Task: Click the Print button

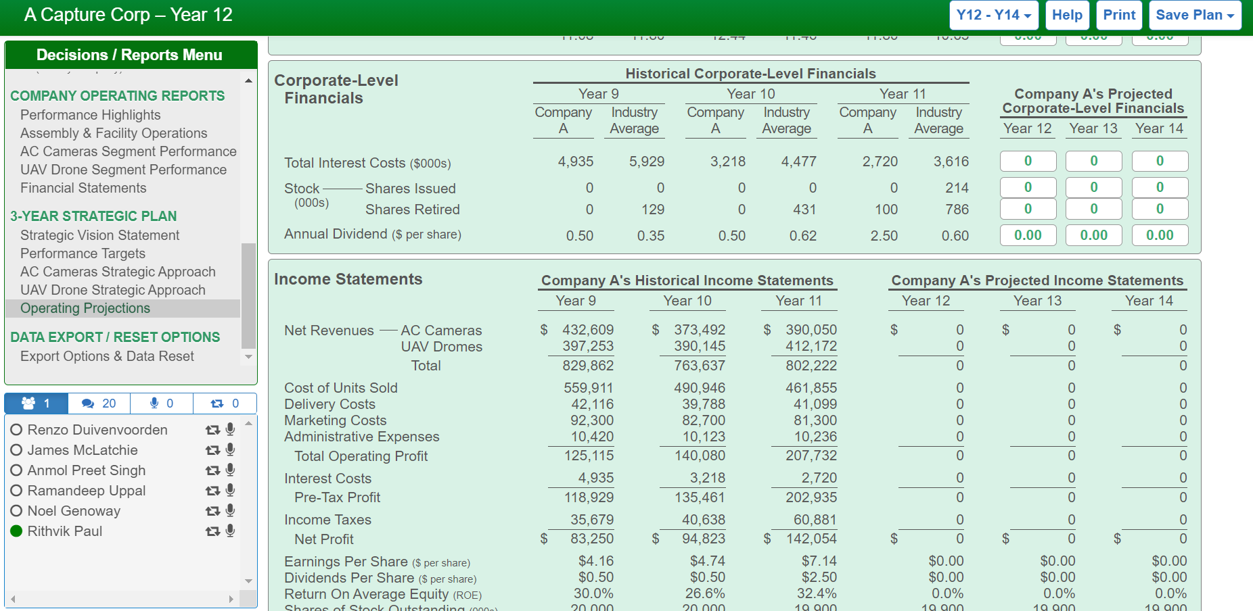Action: 1119,14
